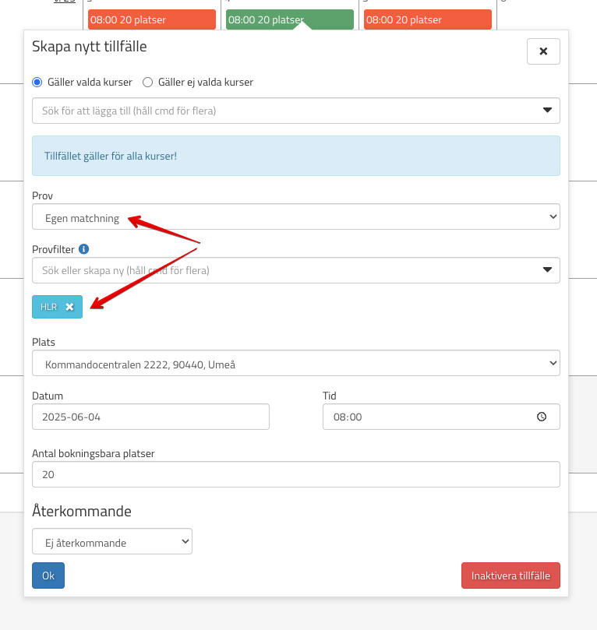Click the Provfilter info icon
The image size is (597, 630).
[84, 249]
